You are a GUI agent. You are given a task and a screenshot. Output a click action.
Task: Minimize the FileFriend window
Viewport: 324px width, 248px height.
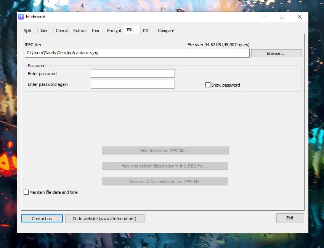point(265,17)
